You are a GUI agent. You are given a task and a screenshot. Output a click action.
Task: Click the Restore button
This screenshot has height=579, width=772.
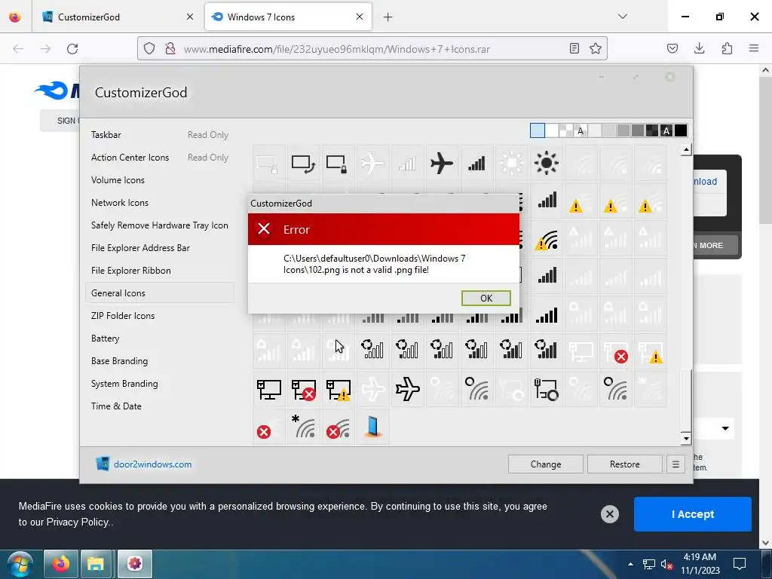[x=624, y=464]
